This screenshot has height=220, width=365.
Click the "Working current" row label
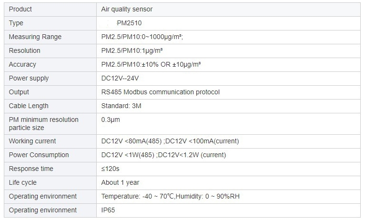click(32, 141)
